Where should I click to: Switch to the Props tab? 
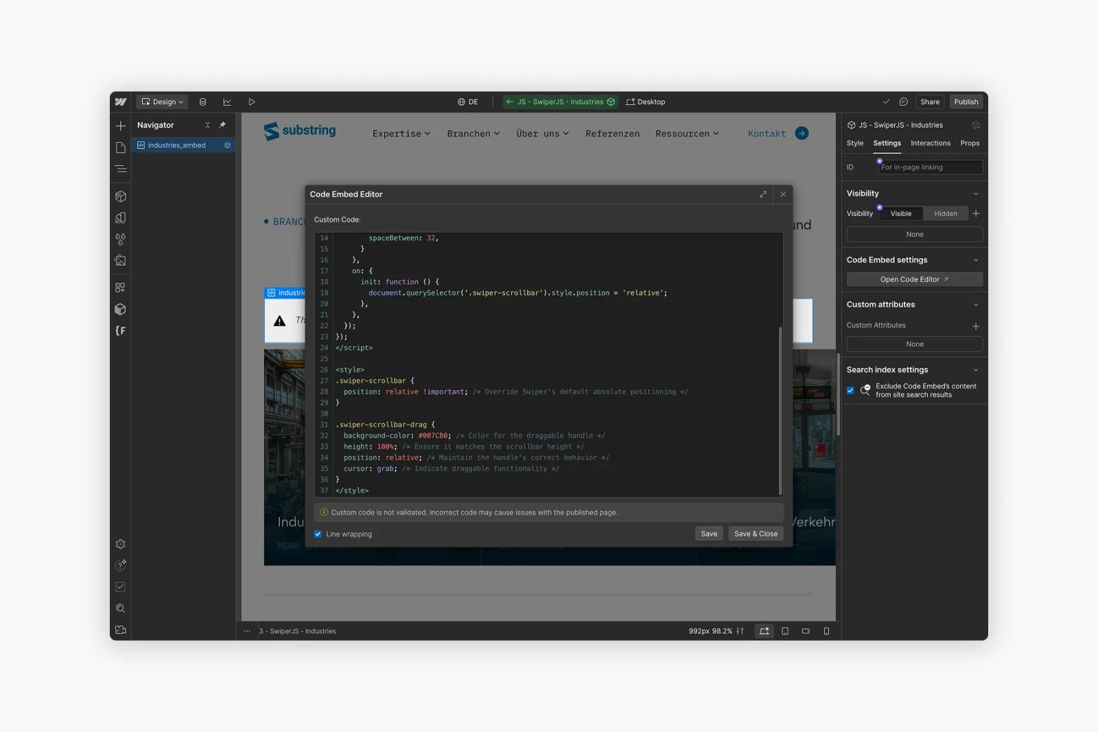pyautogui.click(x=970, y=143)
